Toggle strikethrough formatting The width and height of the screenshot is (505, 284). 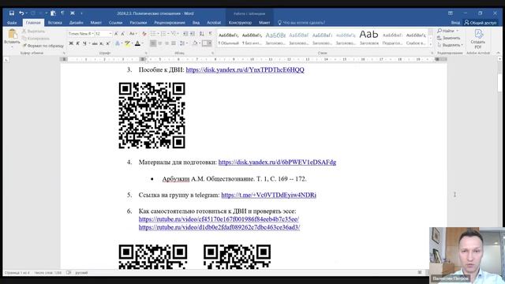[x=95, y=43]
